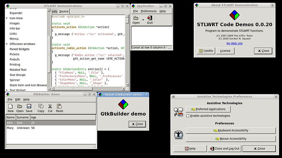282x158 pixels.
Task: Select Links in demo list
Action: [13, 33]
